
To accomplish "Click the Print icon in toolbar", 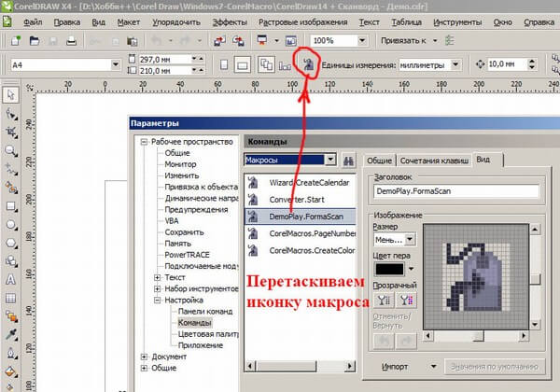I will click(72, 41).
